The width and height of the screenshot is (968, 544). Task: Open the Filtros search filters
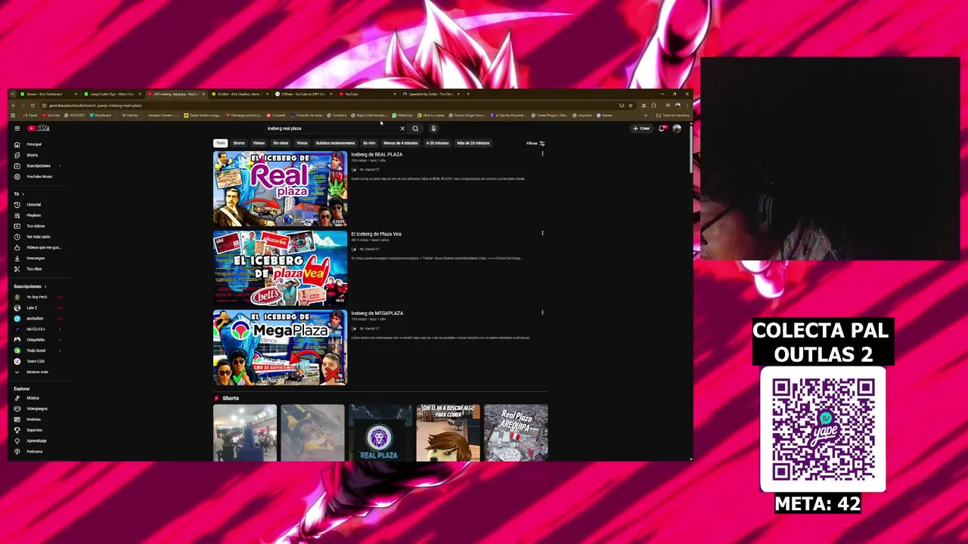535,143
